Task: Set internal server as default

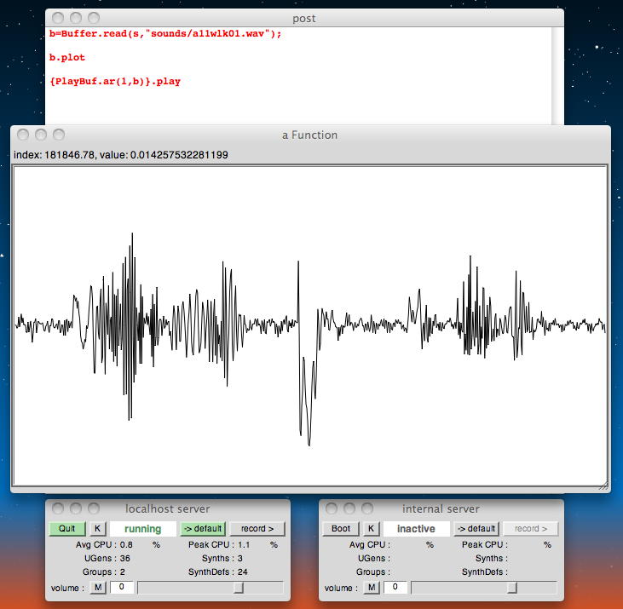Action: click(476, 528)
